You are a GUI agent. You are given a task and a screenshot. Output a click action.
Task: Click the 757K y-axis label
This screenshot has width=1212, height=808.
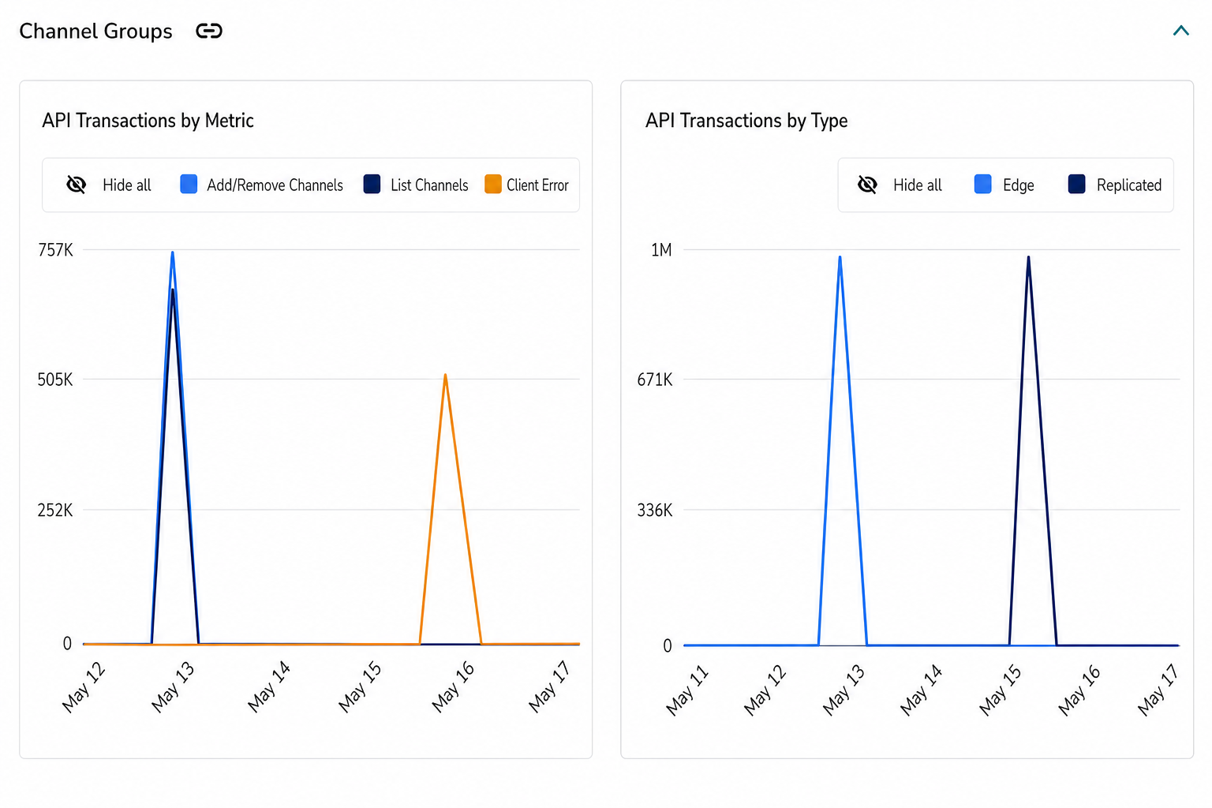pyautogui.click(x=55, y=250)
